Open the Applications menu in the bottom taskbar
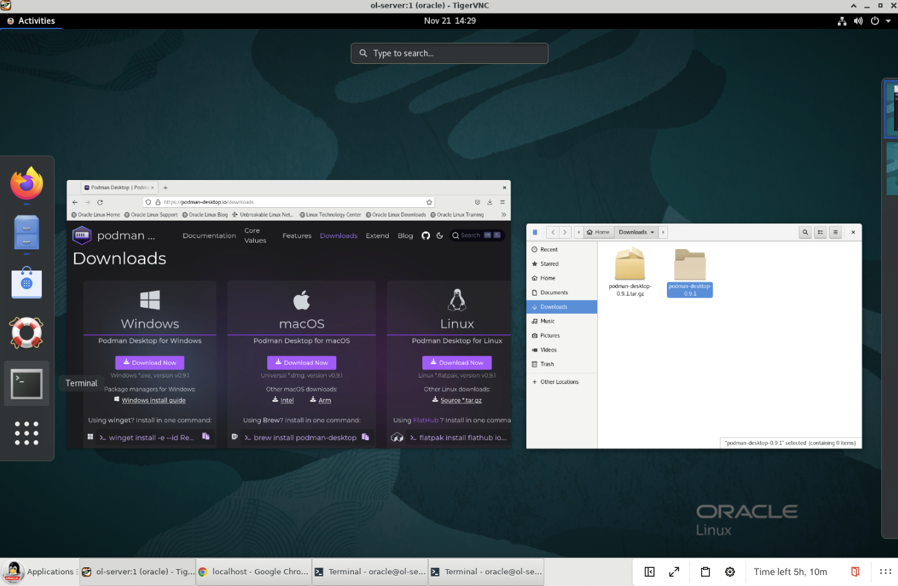Screen dimensions: 898x586 [x=40, y=572]
